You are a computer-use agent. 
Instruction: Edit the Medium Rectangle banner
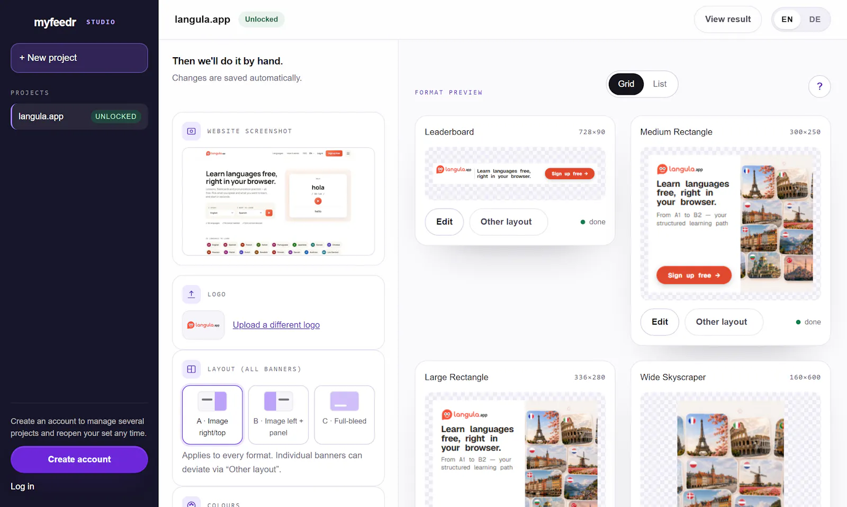coord(660,322)
